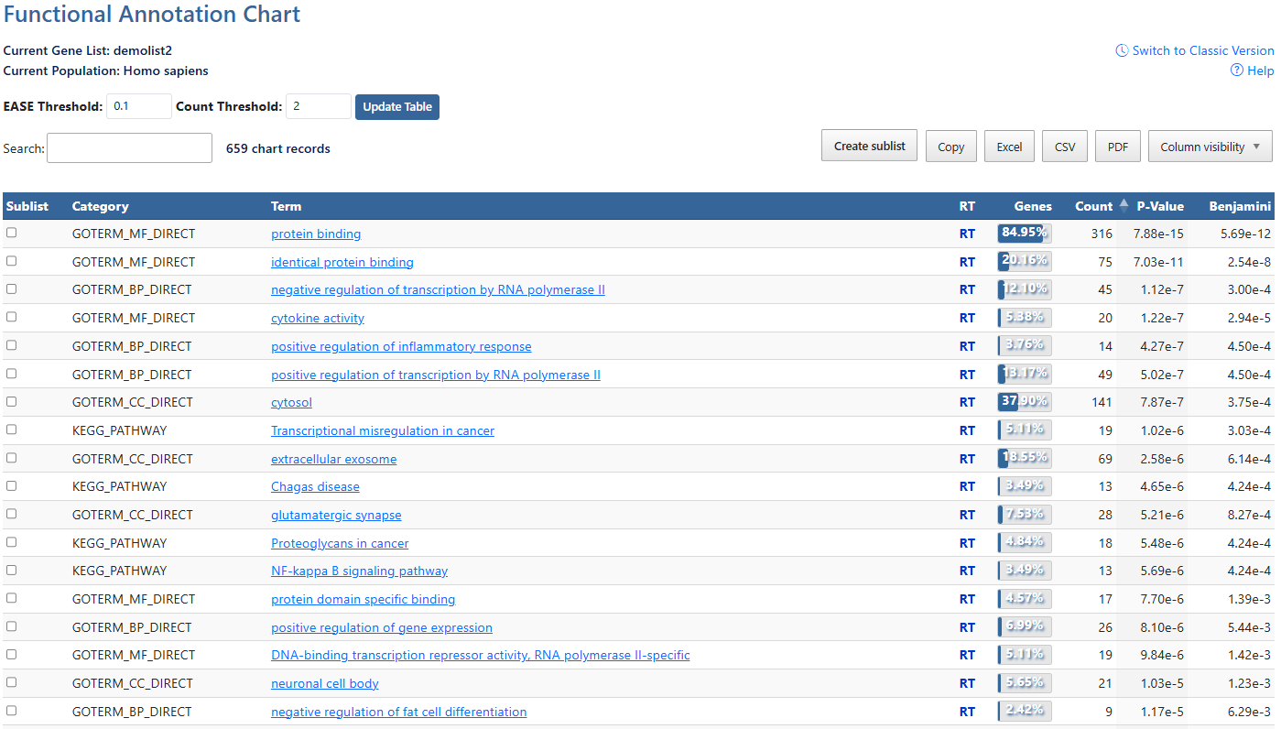This screenshot has width=1281, height=729.
Task: Click the Benjamini column header
Action: click(1240, 206)
